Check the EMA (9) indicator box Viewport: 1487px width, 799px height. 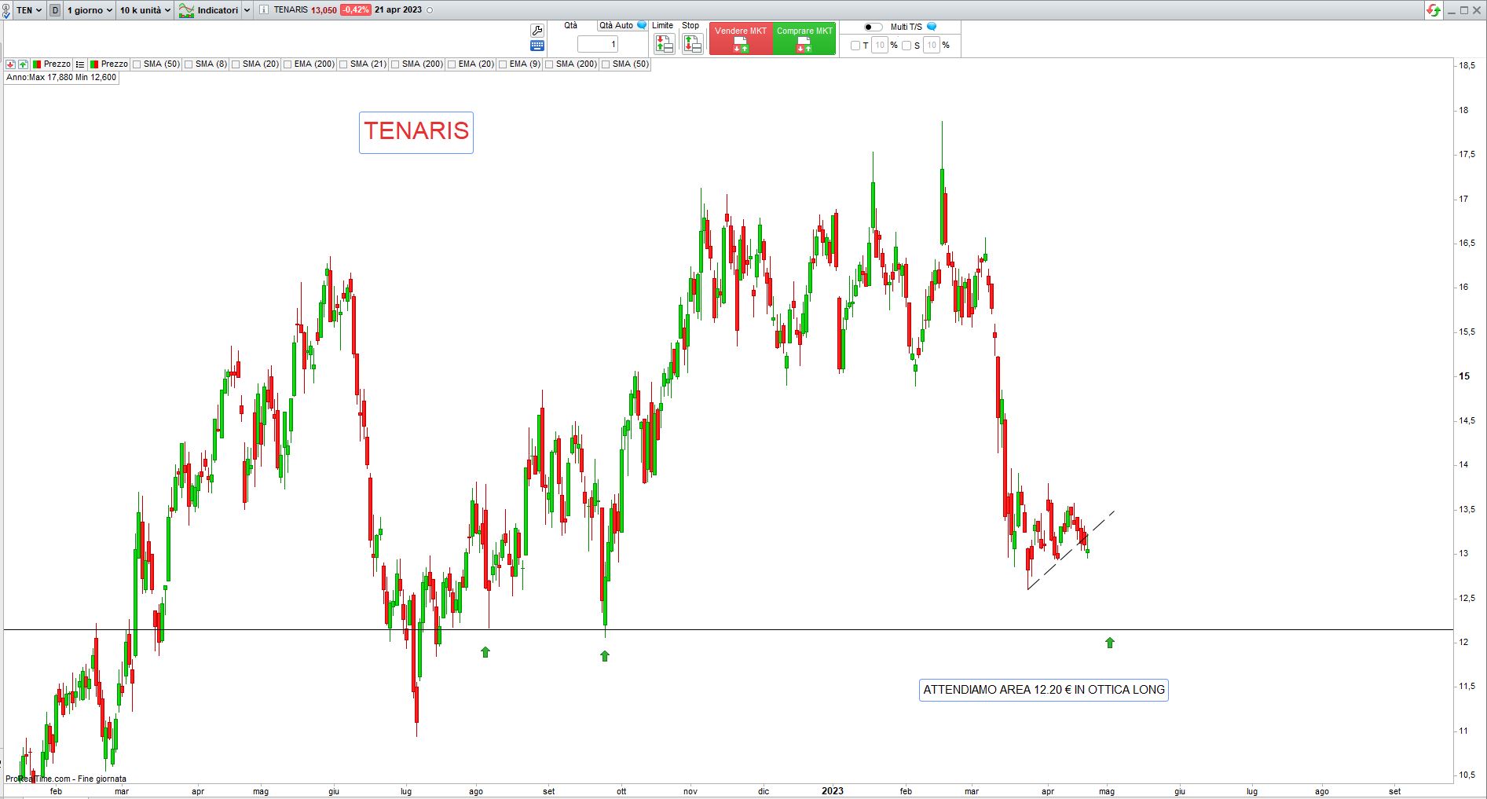pyautogui.click(x=503, y=64)
